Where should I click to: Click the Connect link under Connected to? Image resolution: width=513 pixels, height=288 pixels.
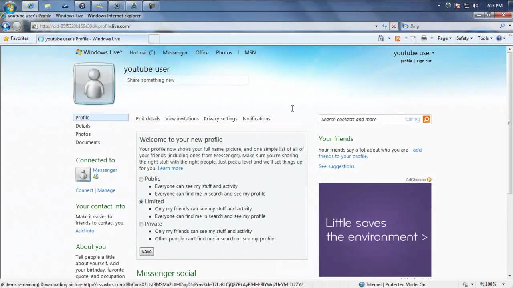click(84, 190)
